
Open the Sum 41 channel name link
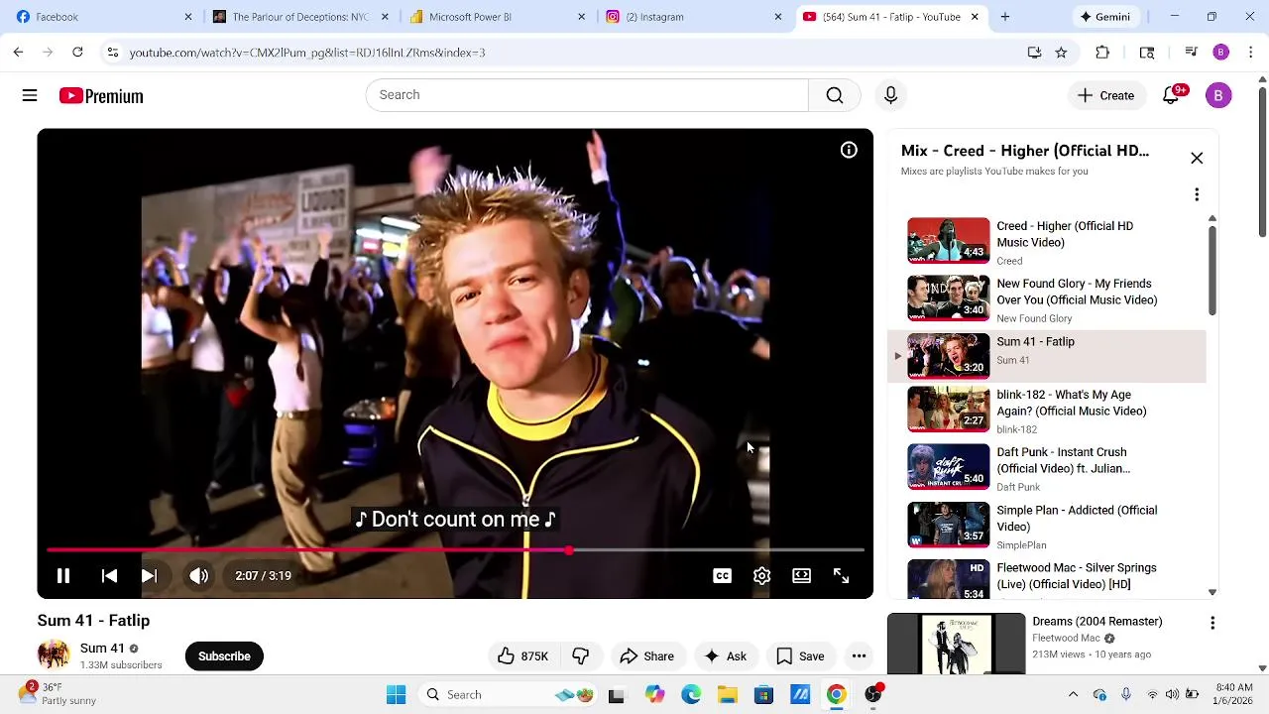point(102,649)
